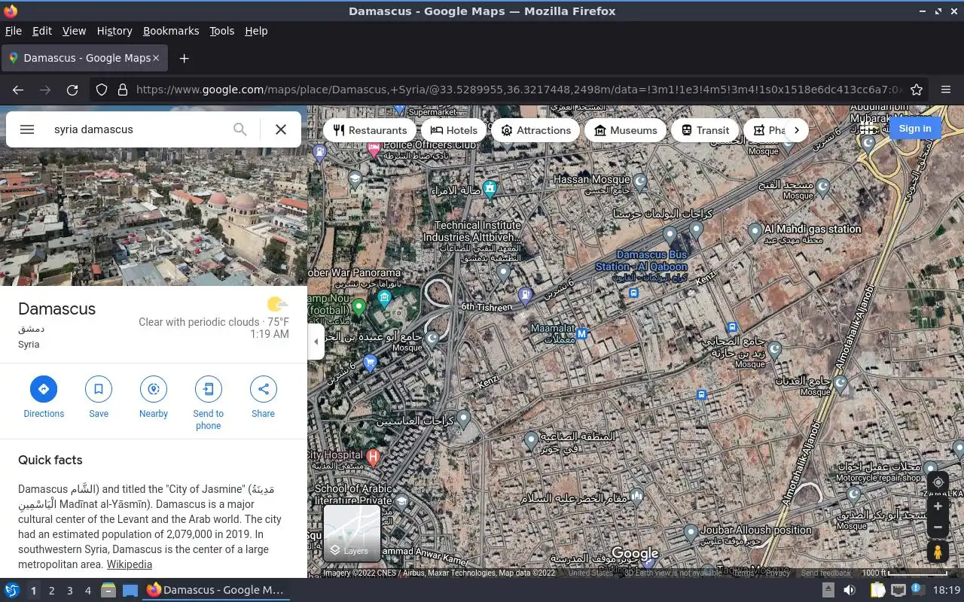Click the weather 'Clear with periodic clouds' text
Viewport: 964px width, 602px height.
point(199,322)
